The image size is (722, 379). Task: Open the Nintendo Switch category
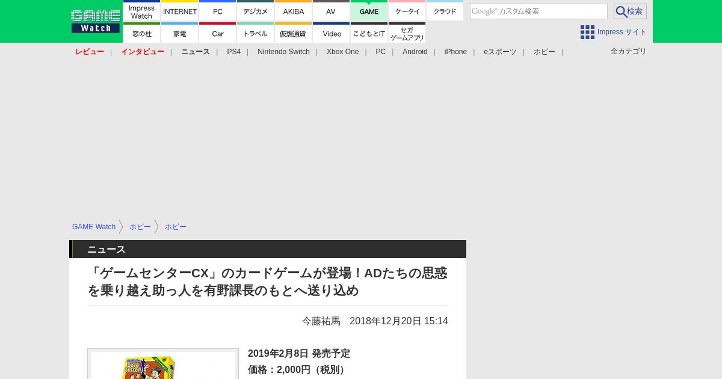tap(283, 52)
